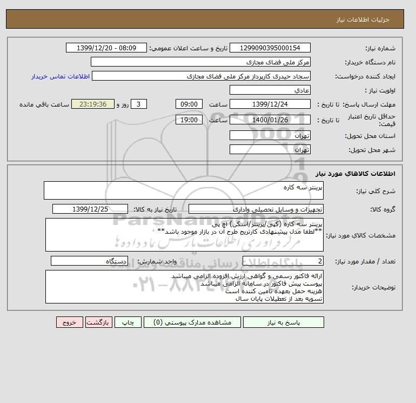Click the 'گروه کالا:' label
Image resolution: width=416 pixels, height=403 pixels.
coord(383,209)
